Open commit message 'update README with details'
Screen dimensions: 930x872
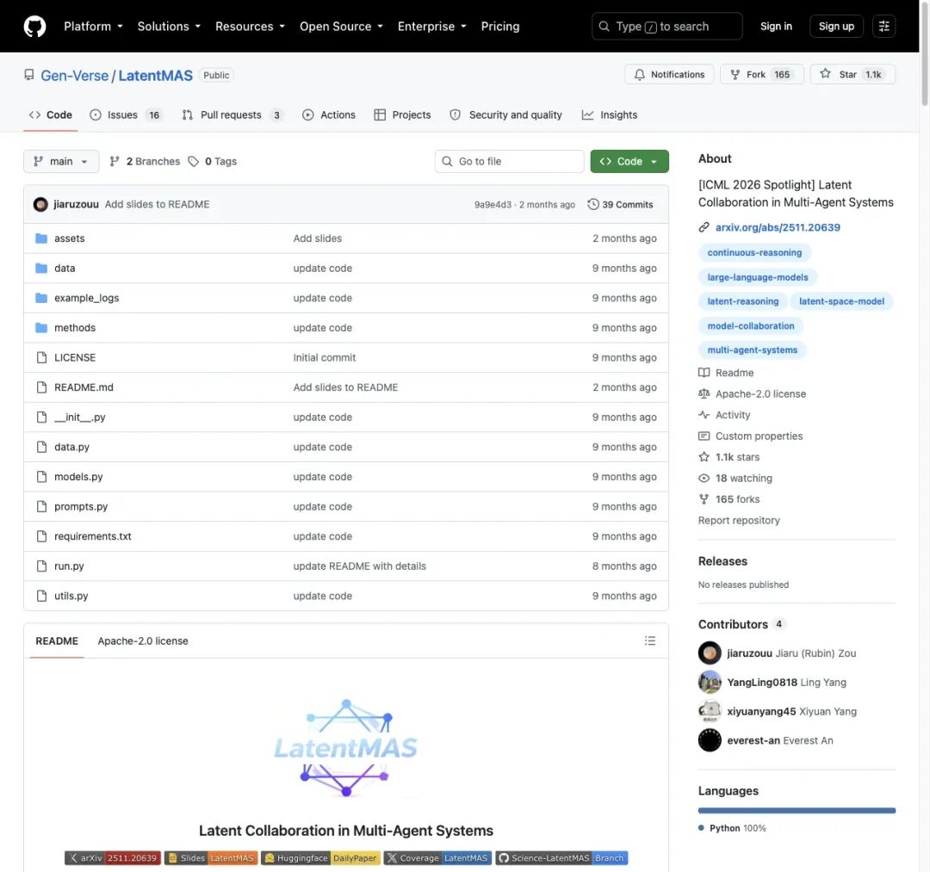(359, 566)
